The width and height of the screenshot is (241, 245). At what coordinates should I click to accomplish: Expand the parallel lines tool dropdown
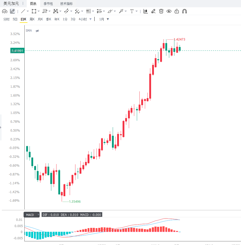tap(49, 11)
